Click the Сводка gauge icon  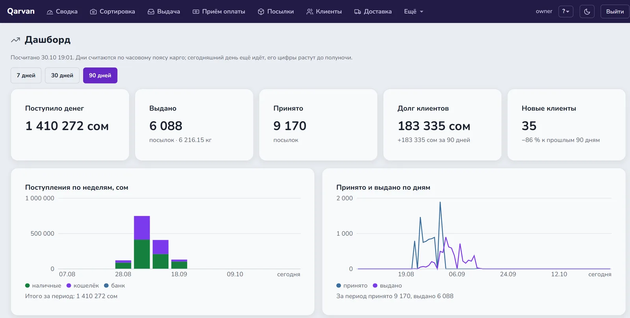coord(50,12)
